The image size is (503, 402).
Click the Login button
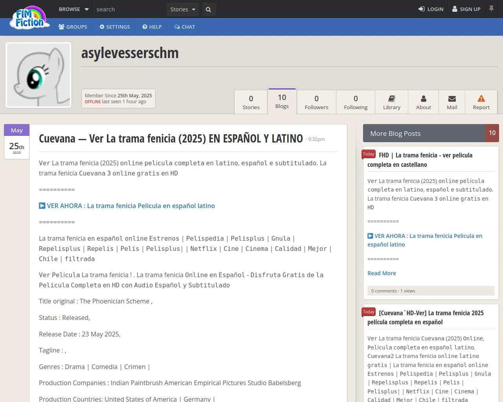pos(431,9)
